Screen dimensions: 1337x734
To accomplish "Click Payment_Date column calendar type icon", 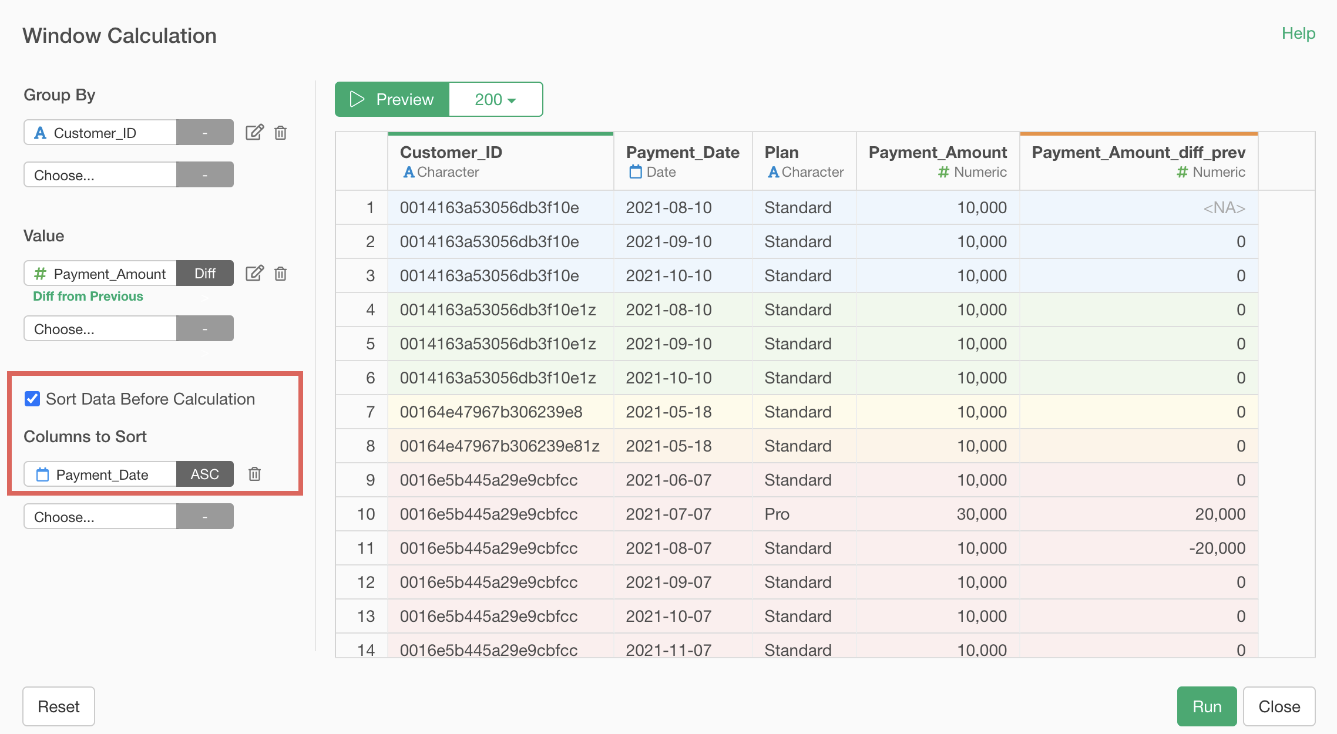I will coord(635,172).
